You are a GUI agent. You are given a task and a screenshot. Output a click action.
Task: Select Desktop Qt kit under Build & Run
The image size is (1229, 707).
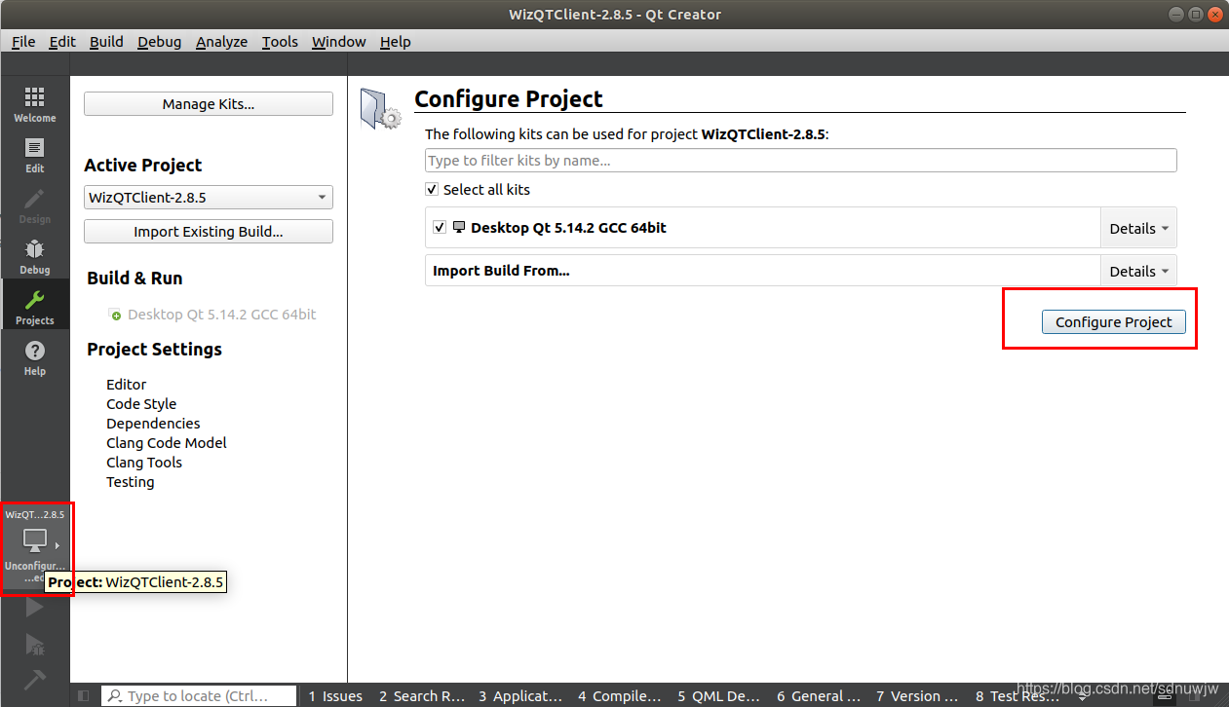pos(221,315)
